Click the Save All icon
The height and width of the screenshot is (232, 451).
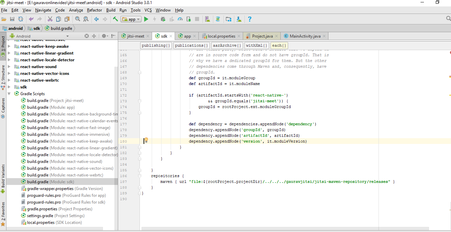click(x=13, y=19)
